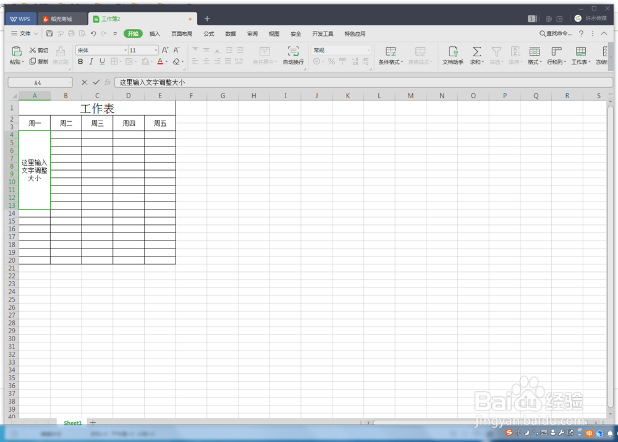Image resolution: width=618 pixels, height=442 pixels.
Task: Open the font color dropdown arrow
Action: [x=167, y=62]
